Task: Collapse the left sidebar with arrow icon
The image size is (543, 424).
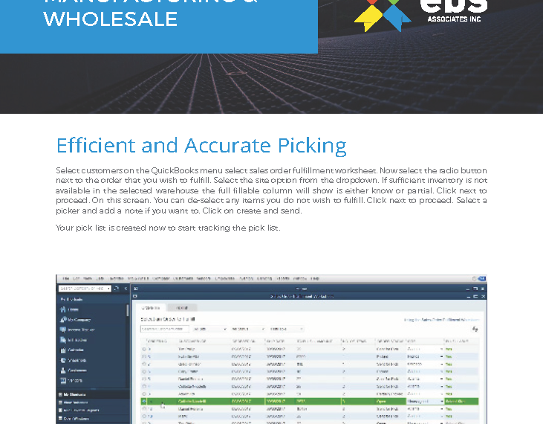Action: [x=126, y=289]
